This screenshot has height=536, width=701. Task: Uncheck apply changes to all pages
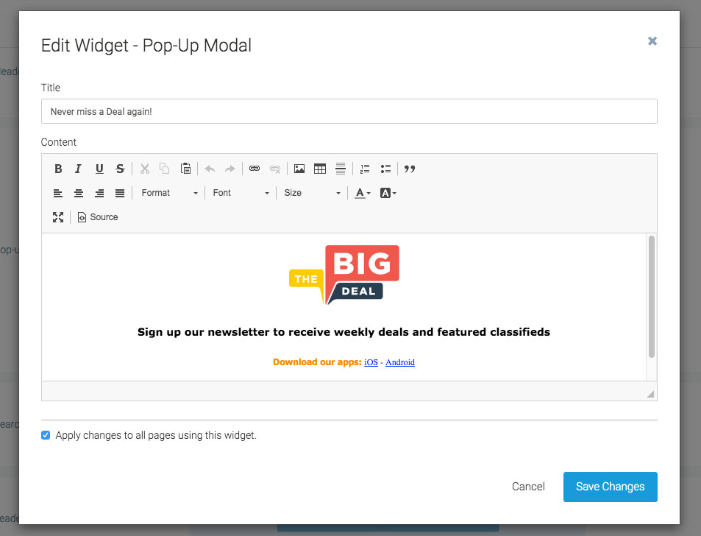46,435
